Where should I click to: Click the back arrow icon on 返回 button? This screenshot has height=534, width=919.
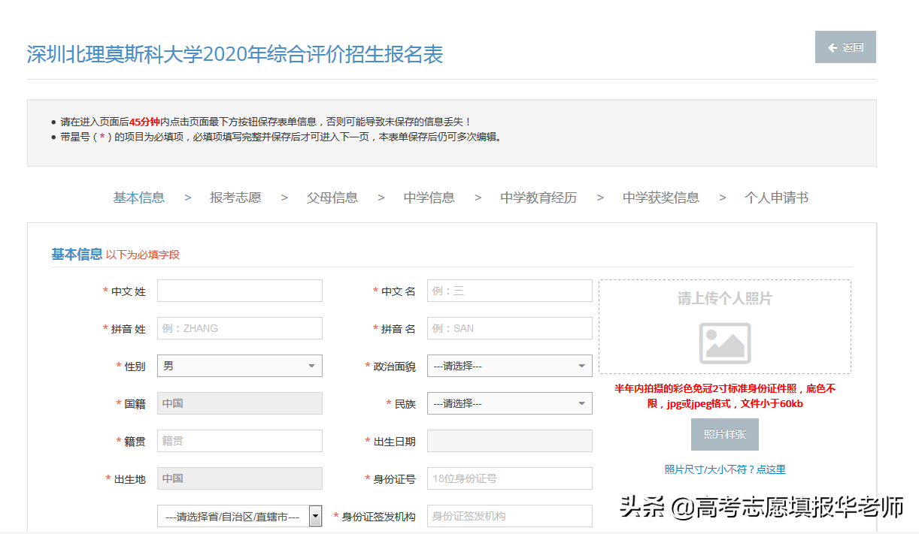pyautogui.click(x=832, y=47)
